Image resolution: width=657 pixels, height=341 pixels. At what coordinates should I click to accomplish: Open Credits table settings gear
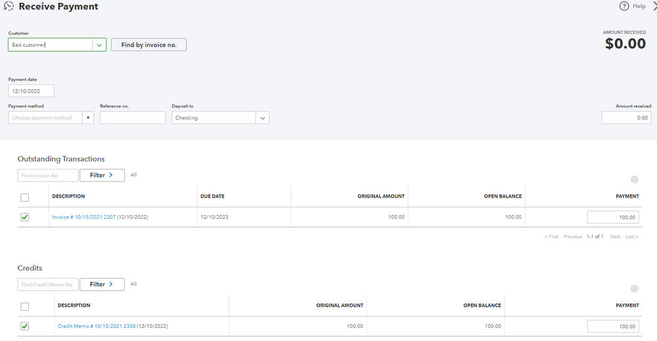[634, 288]
